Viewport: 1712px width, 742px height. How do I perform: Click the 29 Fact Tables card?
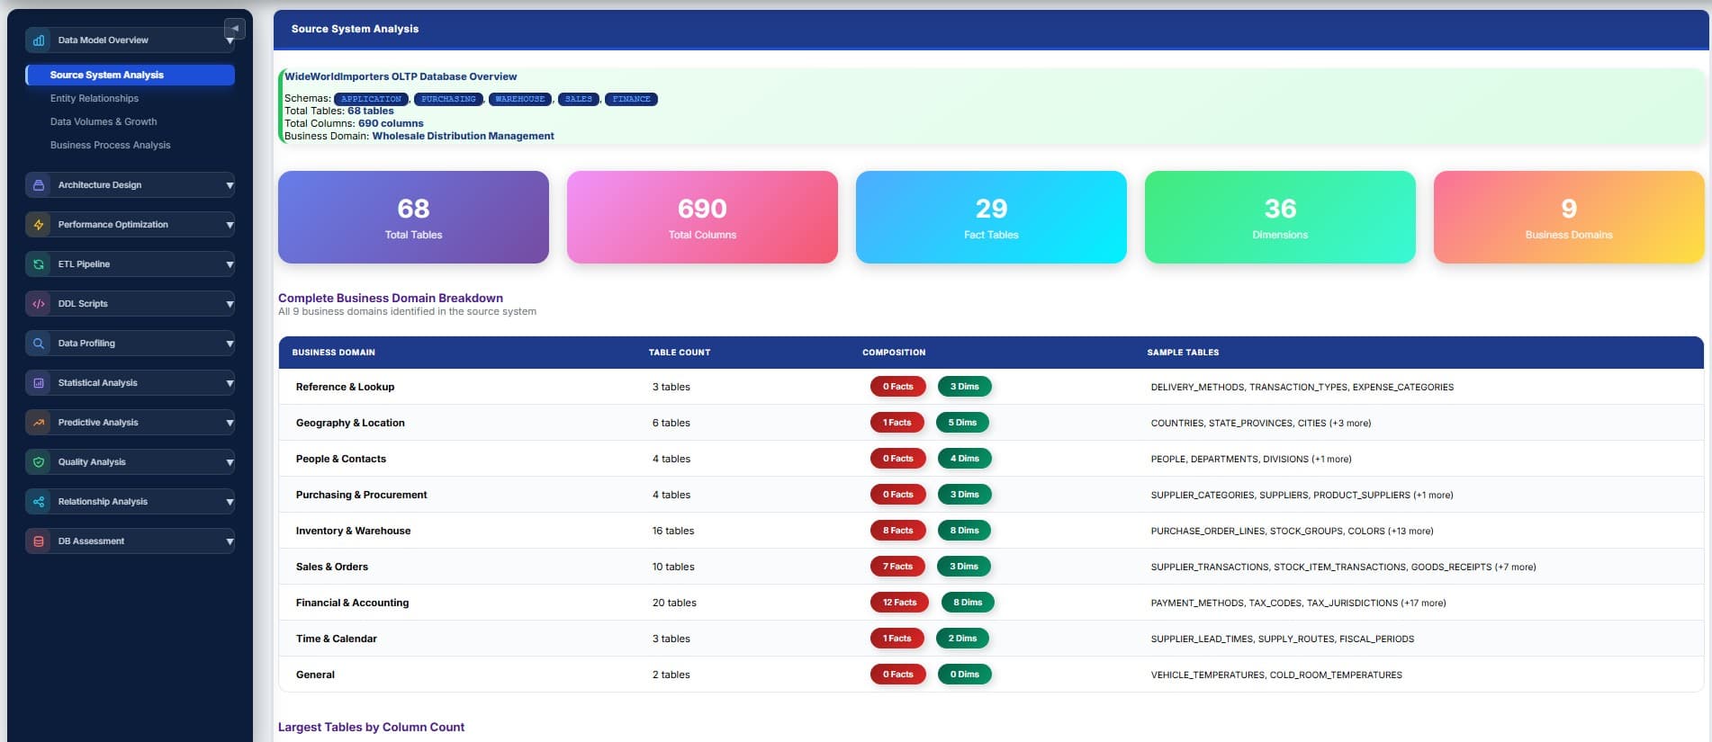pyautogui.click(x=991, y=217)
